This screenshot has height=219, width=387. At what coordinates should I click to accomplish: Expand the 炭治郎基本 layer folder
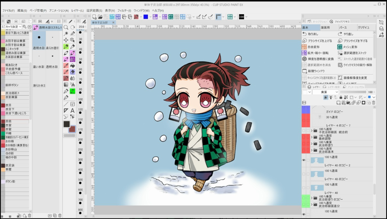(x=312, y=150)
